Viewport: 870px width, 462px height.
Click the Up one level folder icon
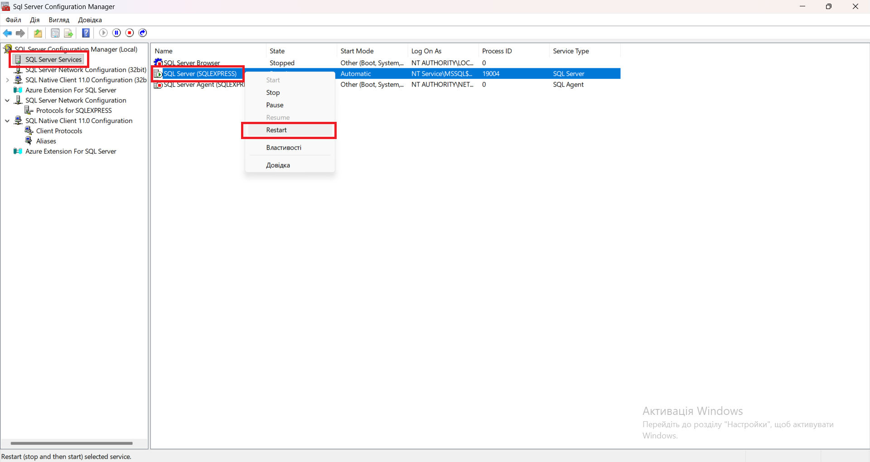(38, 33)
